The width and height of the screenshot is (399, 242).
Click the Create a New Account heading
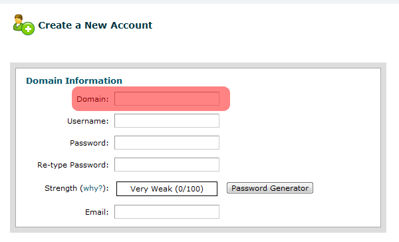point(95,25)
